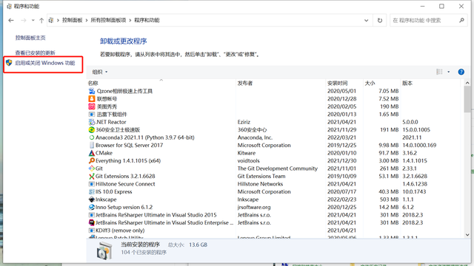This screenshot has height=266, width=474.
Task: Open the 组织 dropdown menu
Action: click(100, 72)
